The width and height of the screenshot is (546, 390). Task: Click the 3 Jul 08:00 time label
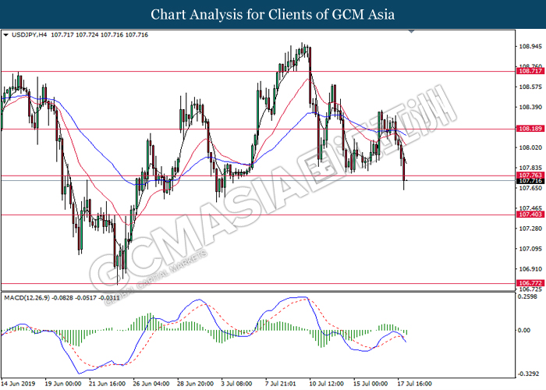click(237, 384)
